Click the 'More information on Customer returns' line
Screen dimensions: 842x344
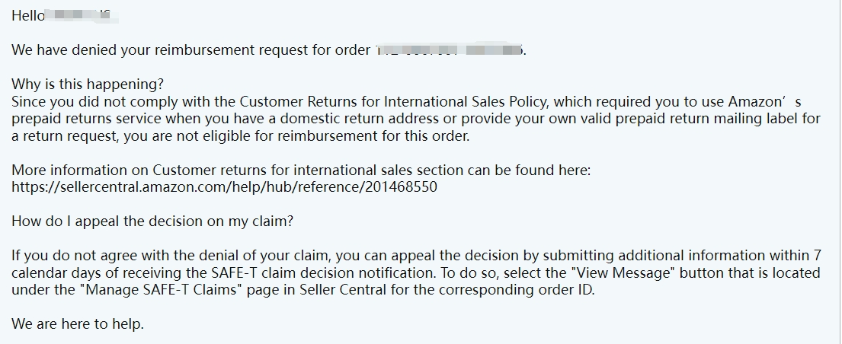[x=301, y=170]
